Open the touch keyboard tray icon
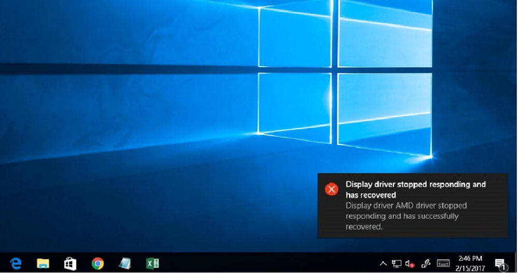This screenshot has height=273, width=518. 443,264
